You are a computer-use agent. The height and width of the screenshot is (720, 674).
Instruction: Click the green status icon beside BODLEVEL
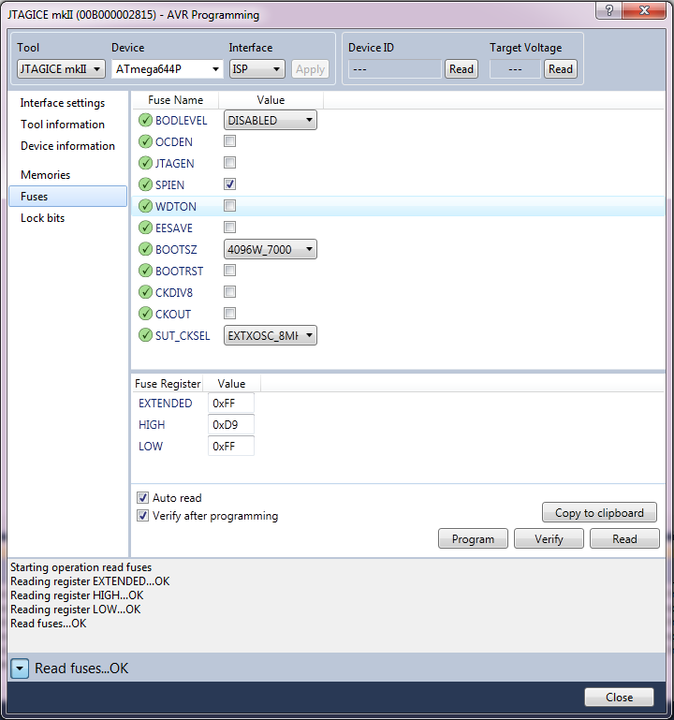(x=145, y=120)
